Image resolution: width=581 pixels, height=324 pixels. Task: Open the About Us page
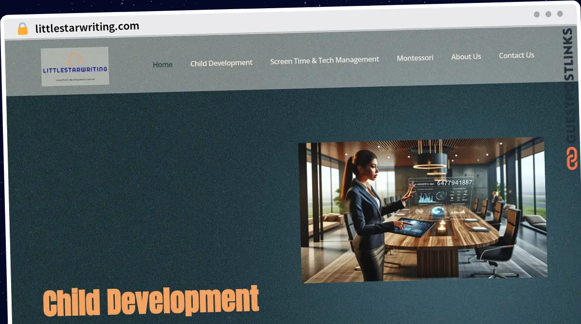(466, 57)
